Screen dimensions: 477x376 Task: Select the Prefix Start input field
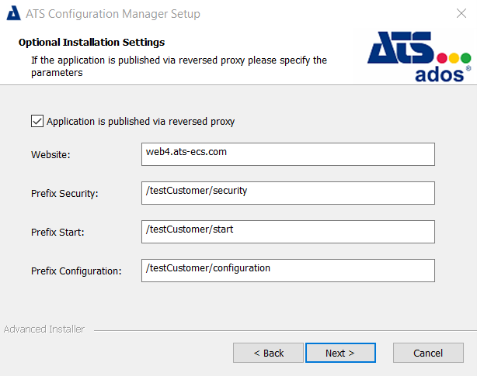point(287,231)
